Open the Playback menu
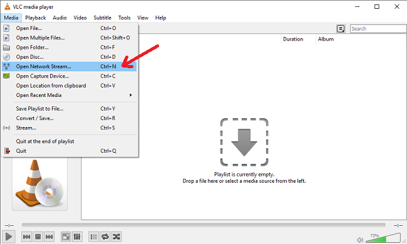407x244 pixels. tap(36, 18)
